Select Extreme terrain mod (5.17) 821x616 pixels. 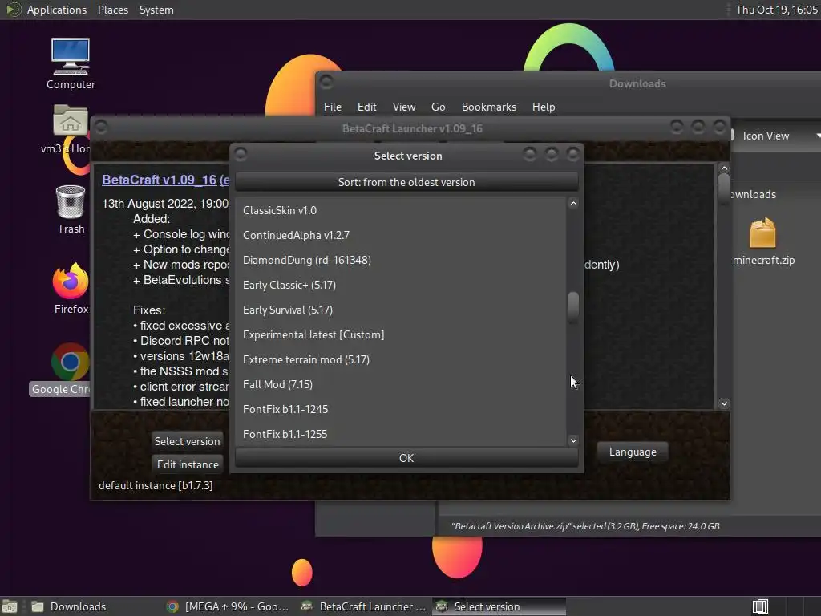point(401,359)
